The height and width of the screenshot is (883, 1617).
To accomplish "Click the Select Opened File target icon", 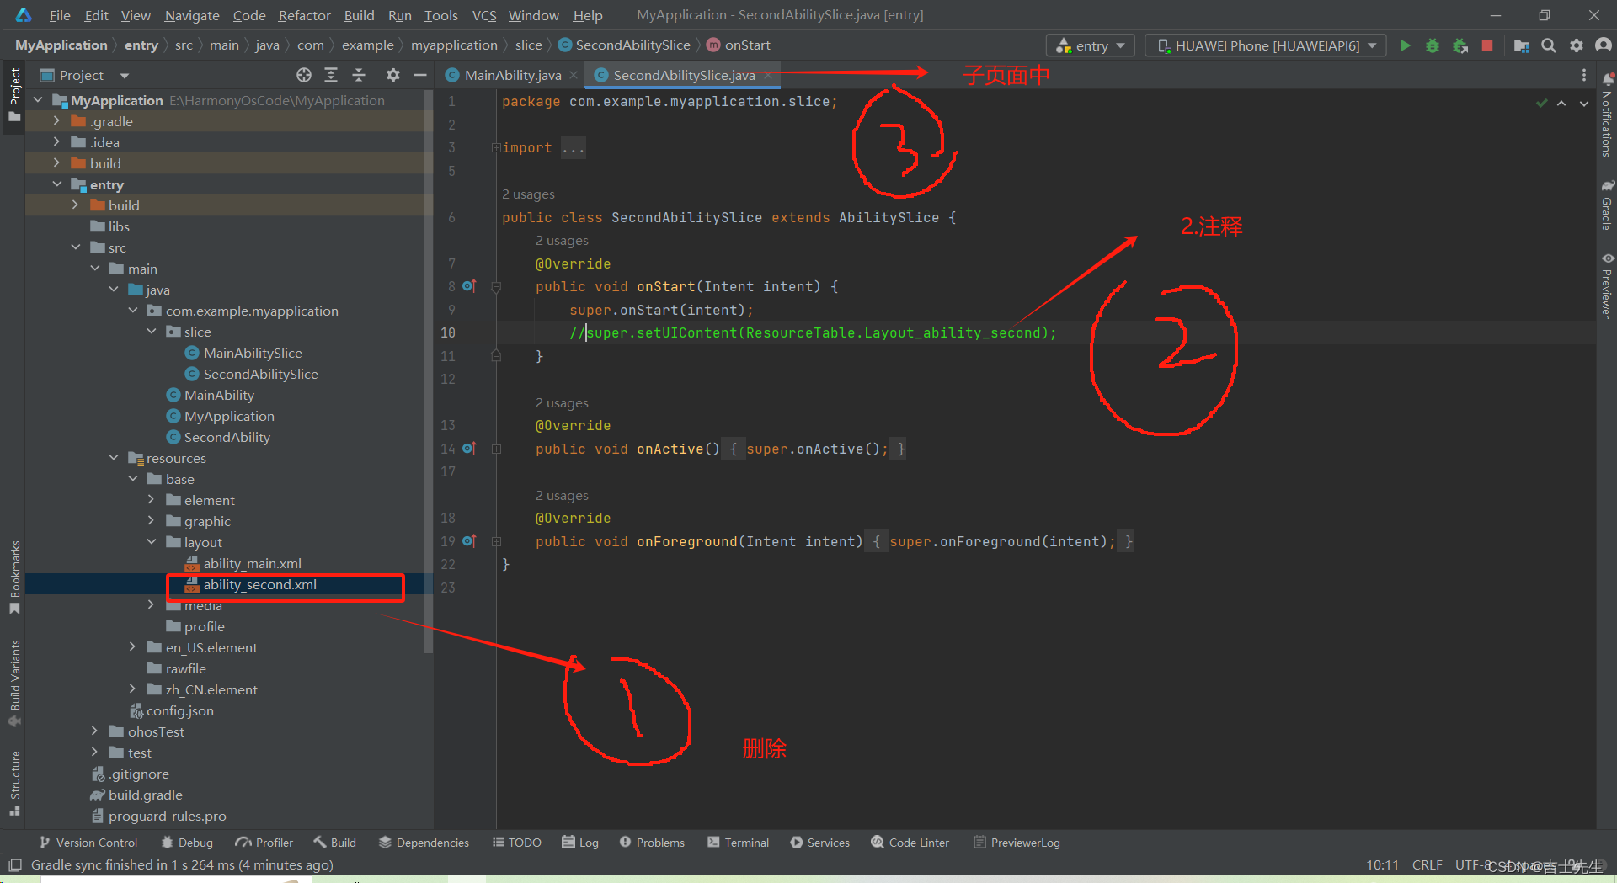I will [x=304, y=75].
